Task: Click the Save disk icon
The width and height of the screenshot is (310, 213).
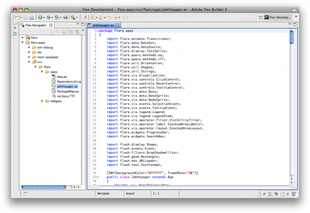Action: [x=26, y=18]
